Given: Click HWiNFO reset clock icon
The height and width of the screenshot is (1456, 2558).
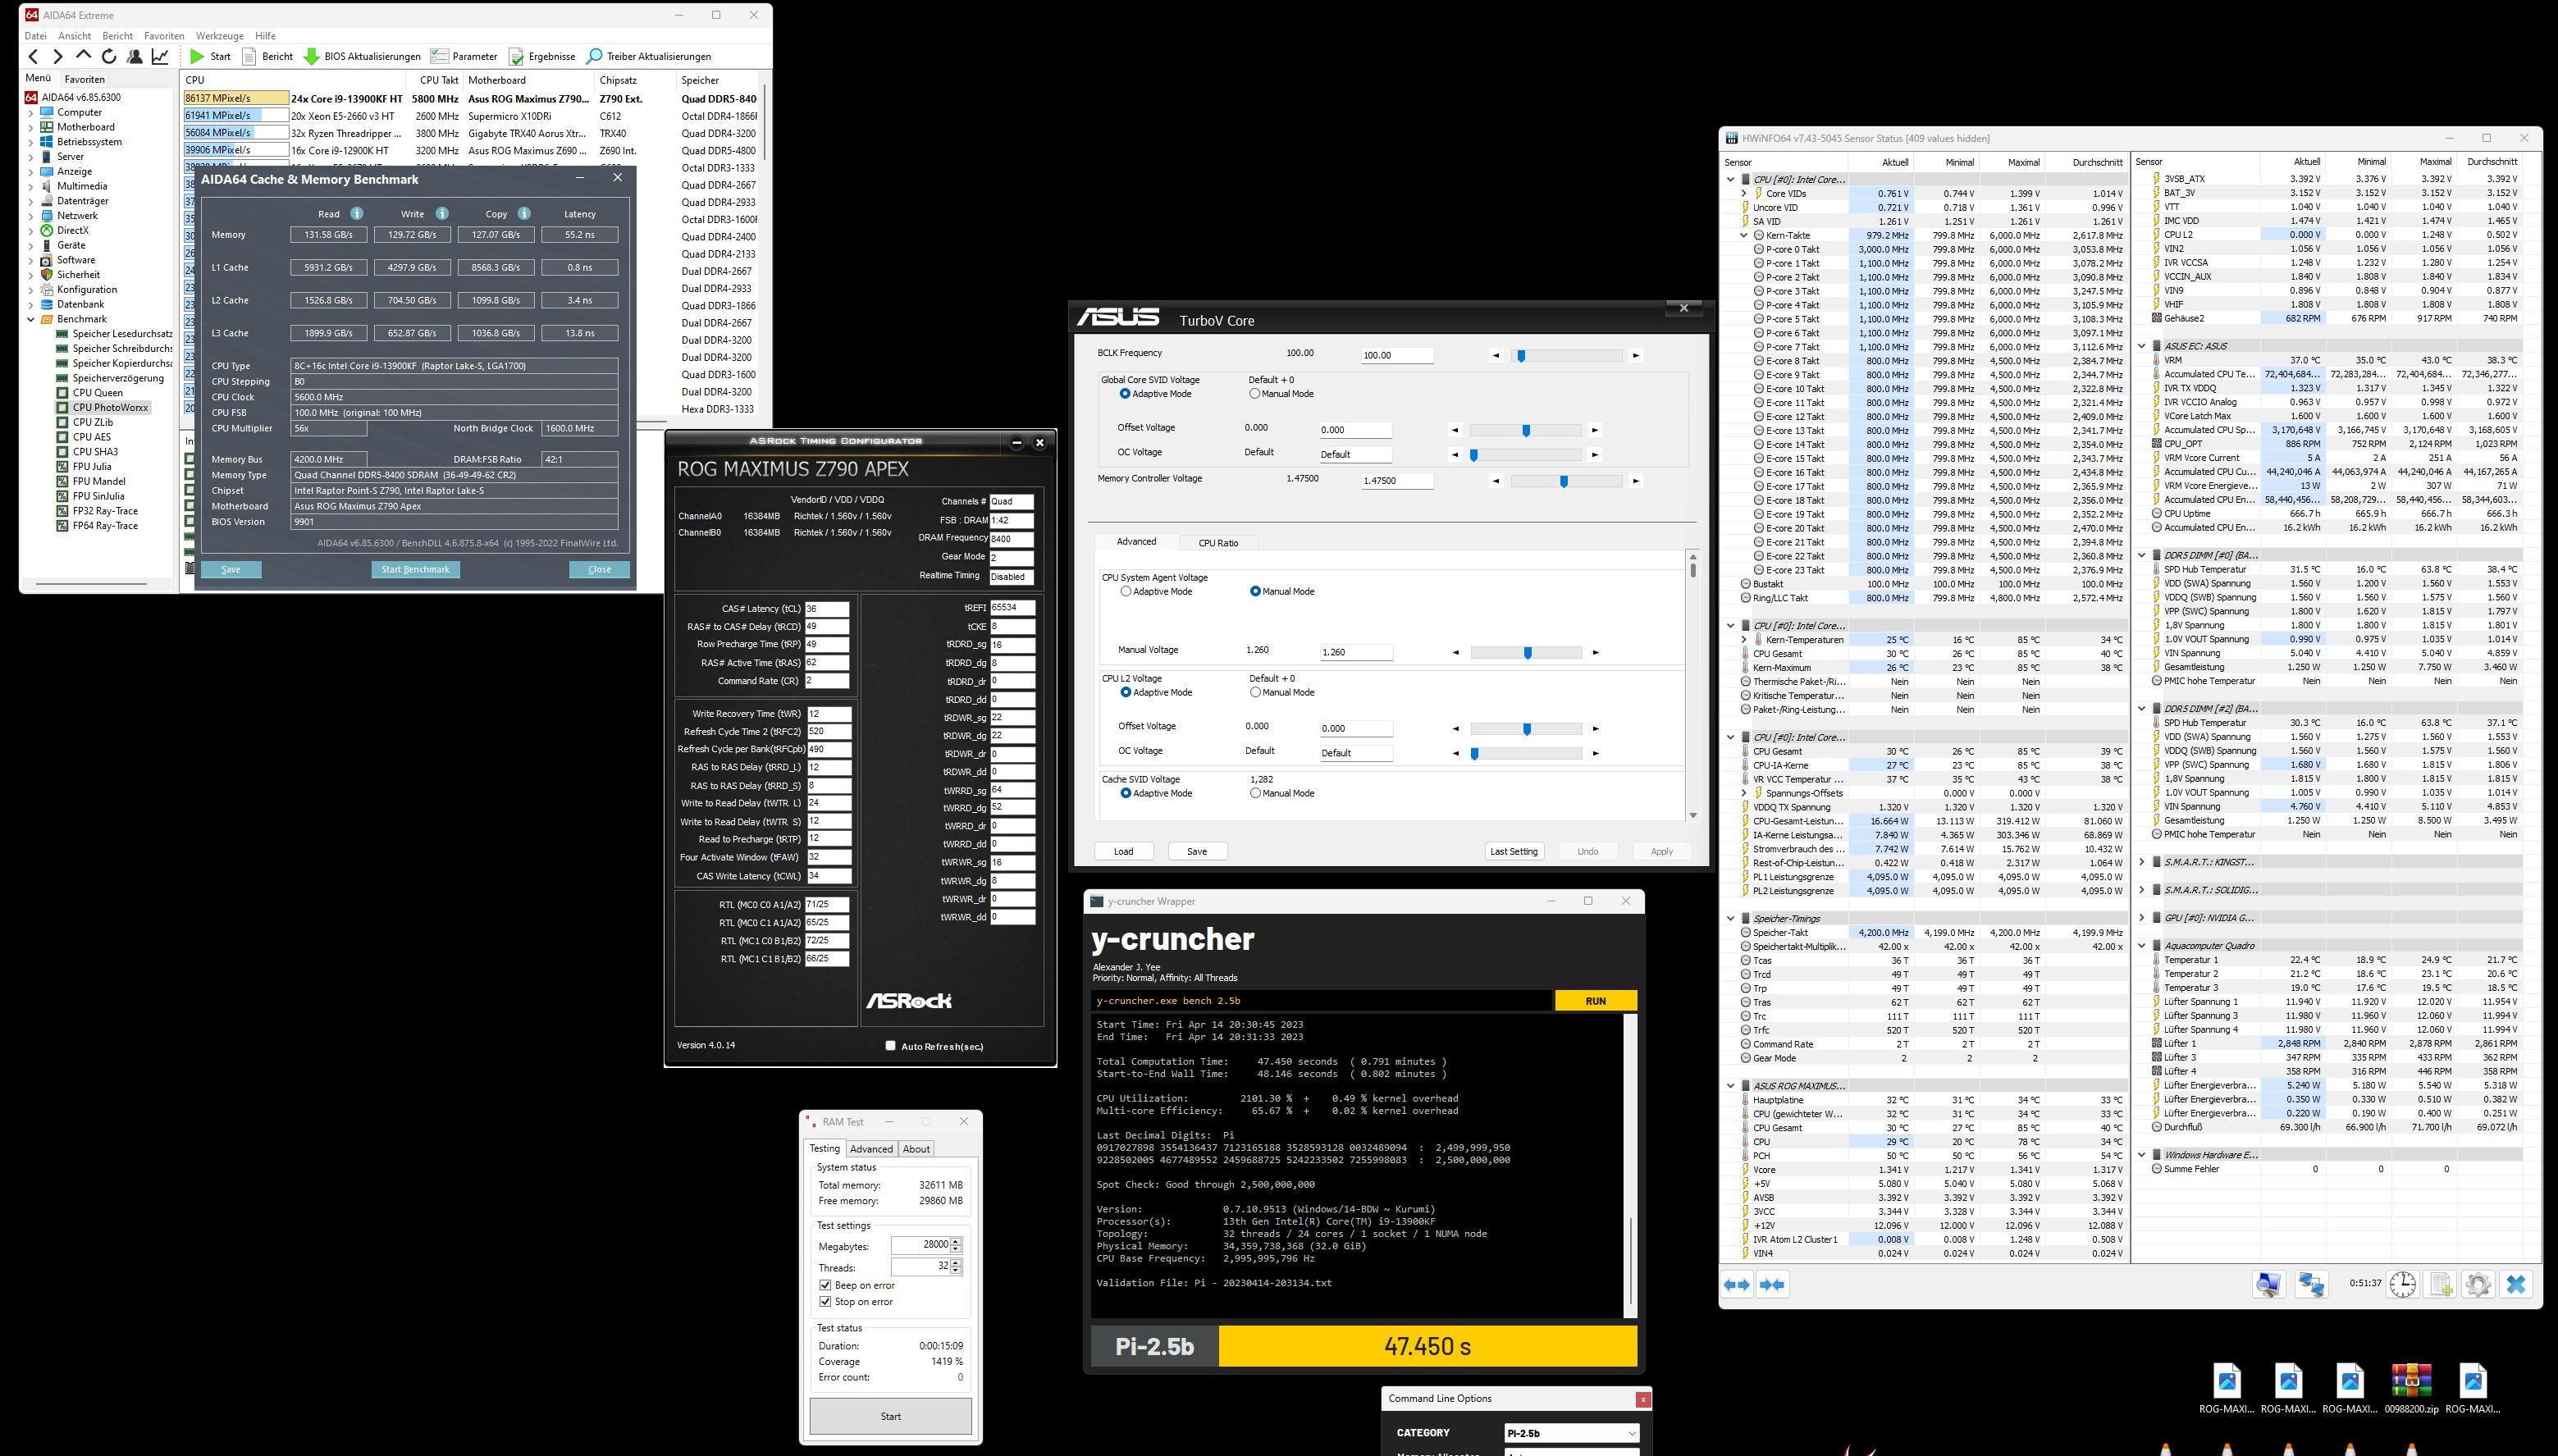Looking at the screenshot, I should click(x=2403, y=1285).
